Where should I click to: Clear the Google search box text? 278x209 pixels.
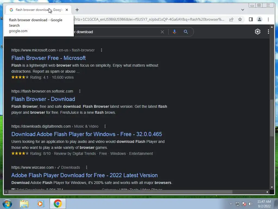click(x=162, y=32)
